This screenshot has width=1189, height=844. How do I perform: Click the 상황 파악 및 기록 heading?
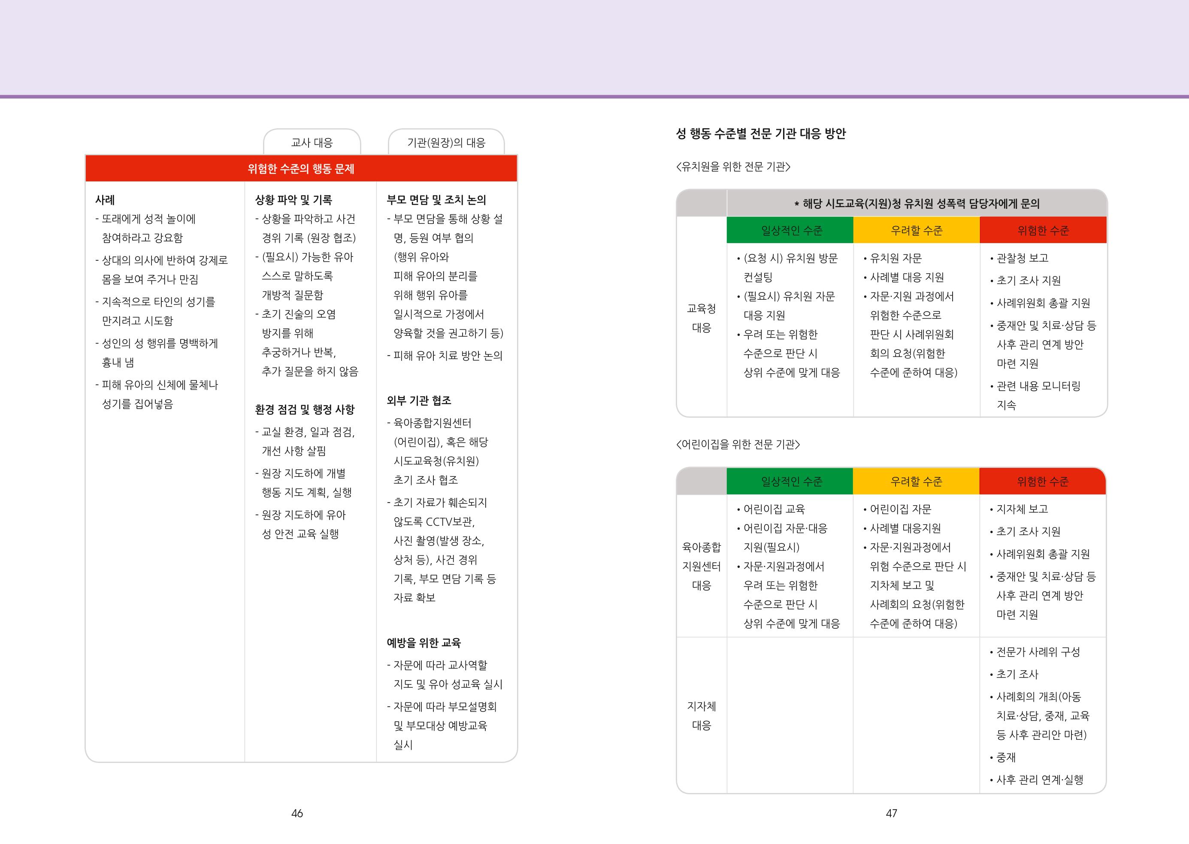[293, 199]
